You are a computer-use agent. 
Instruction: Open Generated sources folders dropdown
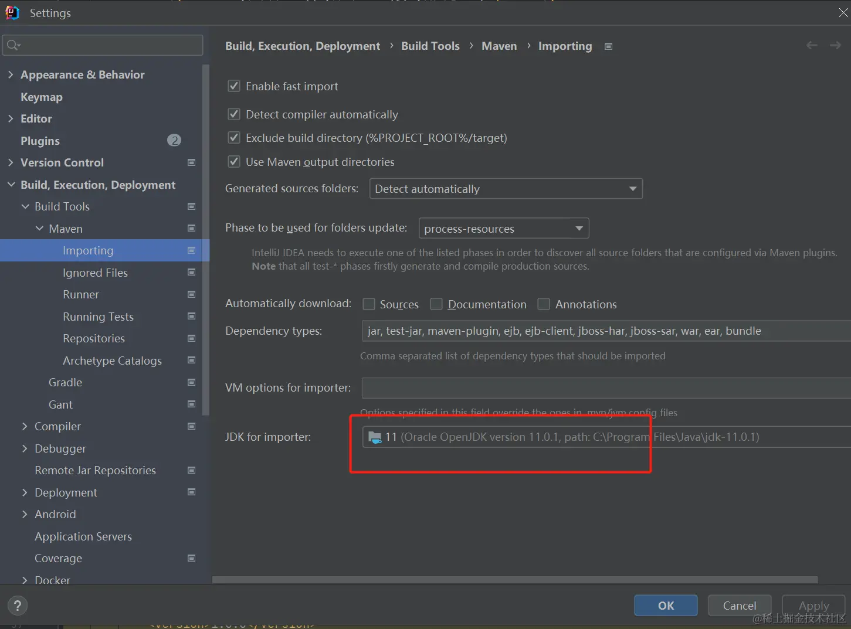tap(506, 189)
